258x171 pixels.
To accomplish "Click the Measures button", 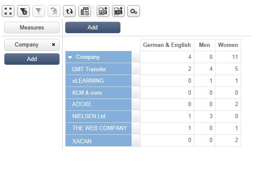I will pos(32,28).
